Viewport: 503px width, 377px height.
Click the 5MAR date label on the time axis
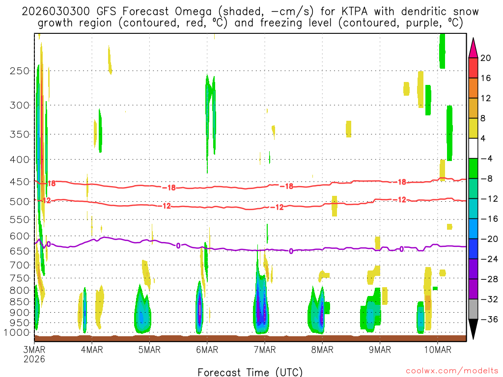(149, 350)
